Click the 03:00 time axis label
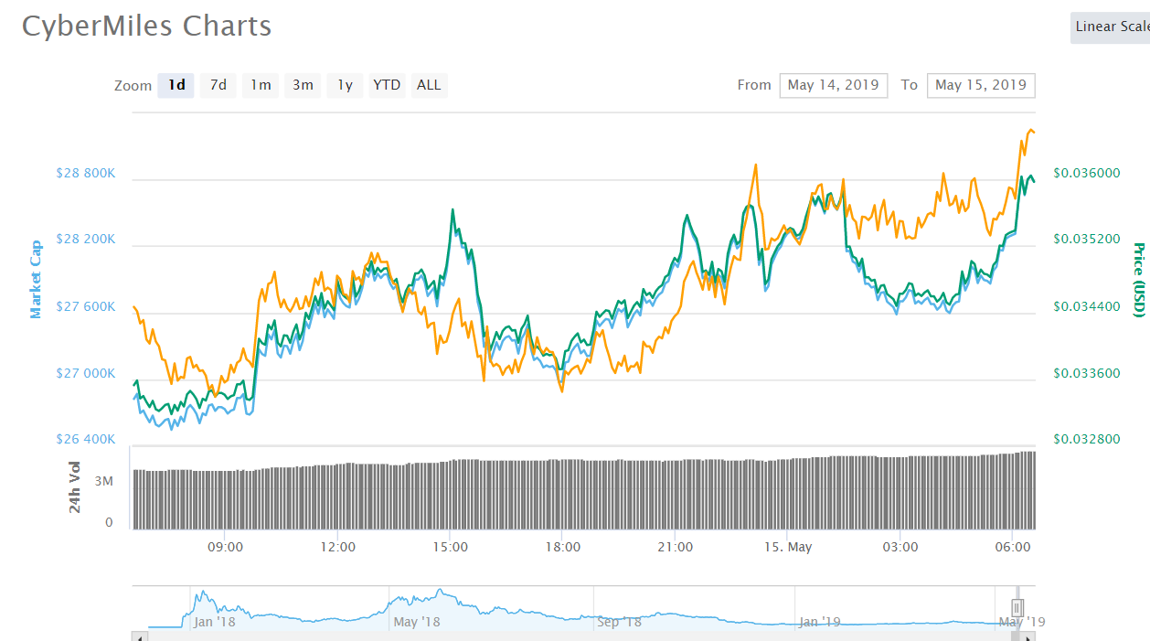This screenshot has width=1150, height=641. [x=900, y=548]
